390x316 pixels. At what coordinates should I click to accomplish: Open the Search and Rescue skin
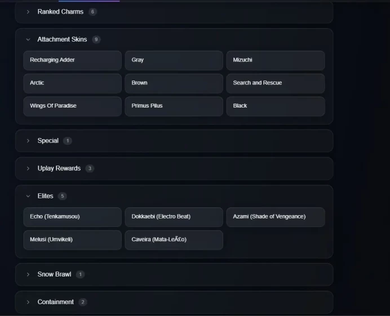[x=276, y=83]
